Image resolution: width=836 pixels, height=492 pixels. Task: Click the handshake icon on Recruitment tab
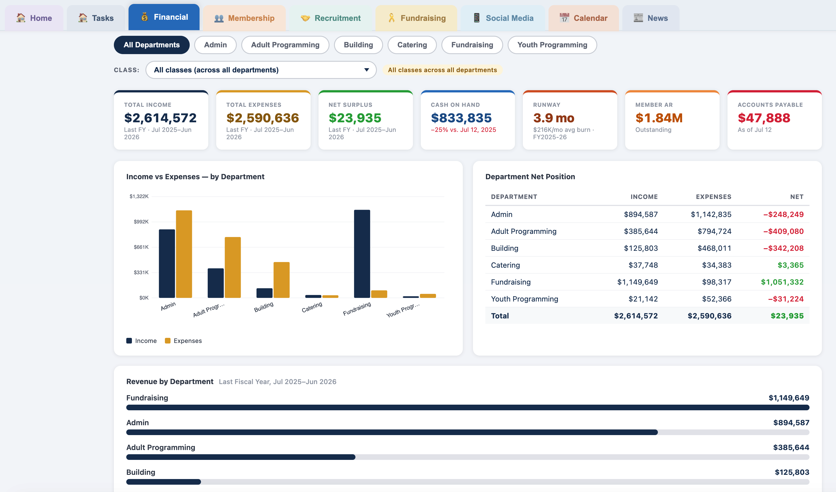click(305, 18)
